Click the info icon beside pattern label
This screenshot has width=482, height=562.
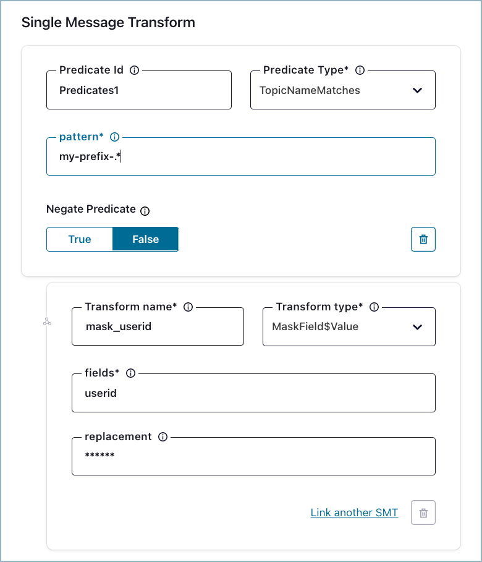(x=114, y=137)
